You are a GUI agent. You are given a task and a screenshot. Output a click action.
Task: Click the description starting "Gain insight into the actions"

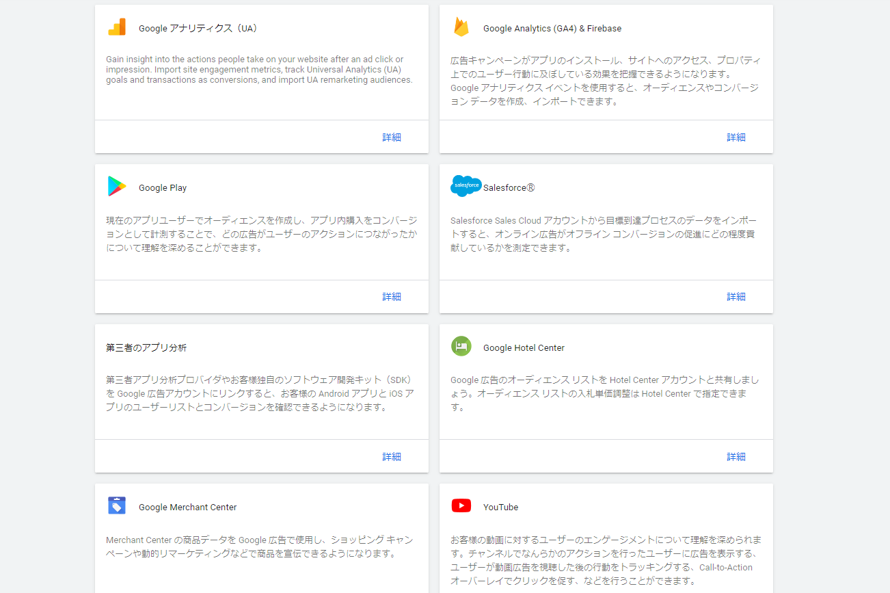coord(260,70)
